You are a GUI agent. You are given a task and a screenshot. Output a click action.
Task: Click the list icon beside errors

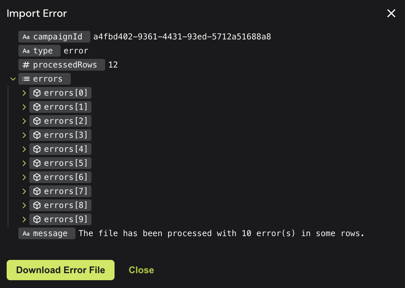(26, 79)
